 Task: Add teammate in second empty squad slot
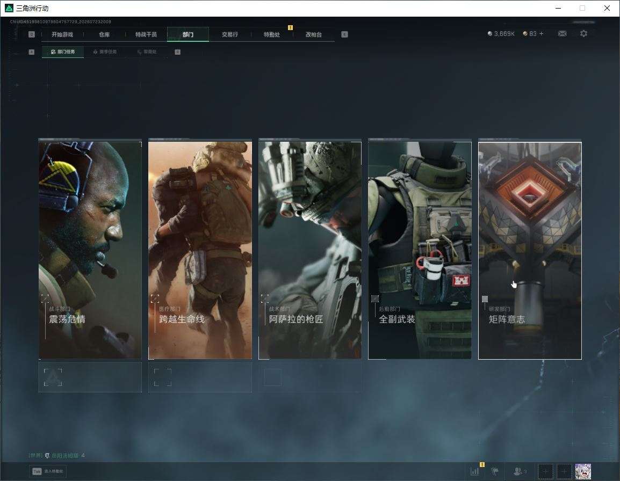[564, 471]
